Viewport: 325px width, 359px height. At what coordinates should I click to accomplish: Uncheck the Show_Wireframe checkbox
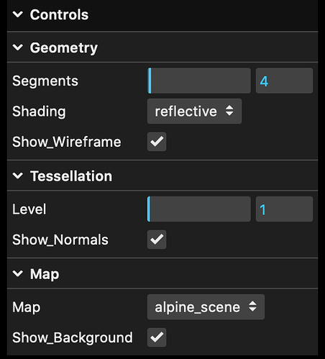[x=157, y=142]
